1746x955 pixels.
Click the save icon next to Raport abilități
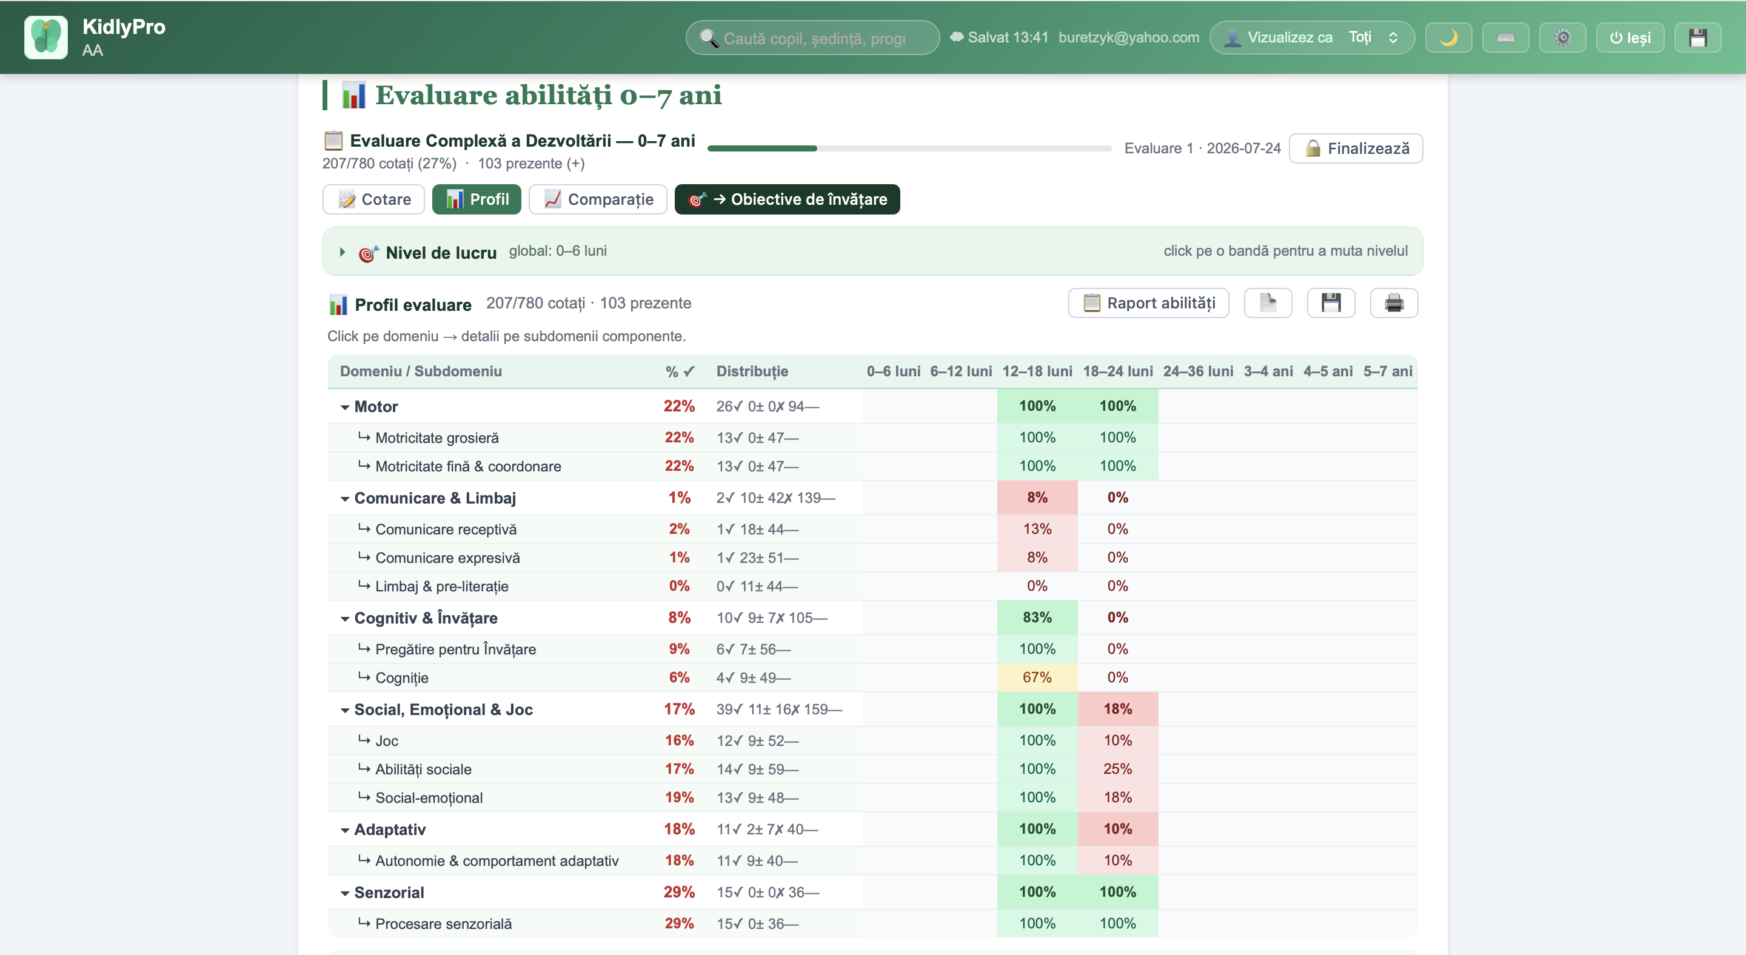1331,303
